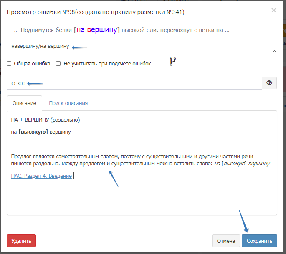286x254 pixels.
Task: Close the error view dialog with X
Action: tap(274, 10)
